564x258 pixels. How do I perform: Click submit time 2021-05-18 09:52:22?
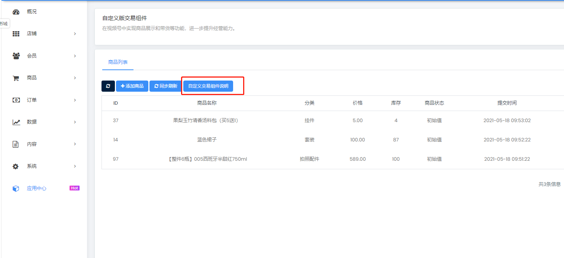pyautogui.click(x=507, y=140)
